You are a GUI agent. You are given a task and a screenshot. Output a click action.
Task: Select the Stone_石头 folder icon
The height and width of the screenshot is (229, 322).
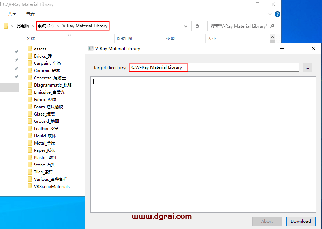[30, 165]
